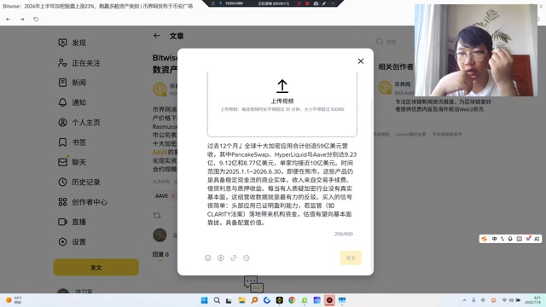Viewport: 546px width, 307px height.
Task: Click the schedule clock icon in composer
Action: 247,258
